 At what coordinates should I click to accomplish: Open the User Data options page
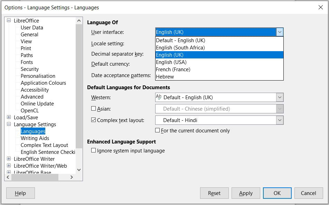(x=32, y=28)
